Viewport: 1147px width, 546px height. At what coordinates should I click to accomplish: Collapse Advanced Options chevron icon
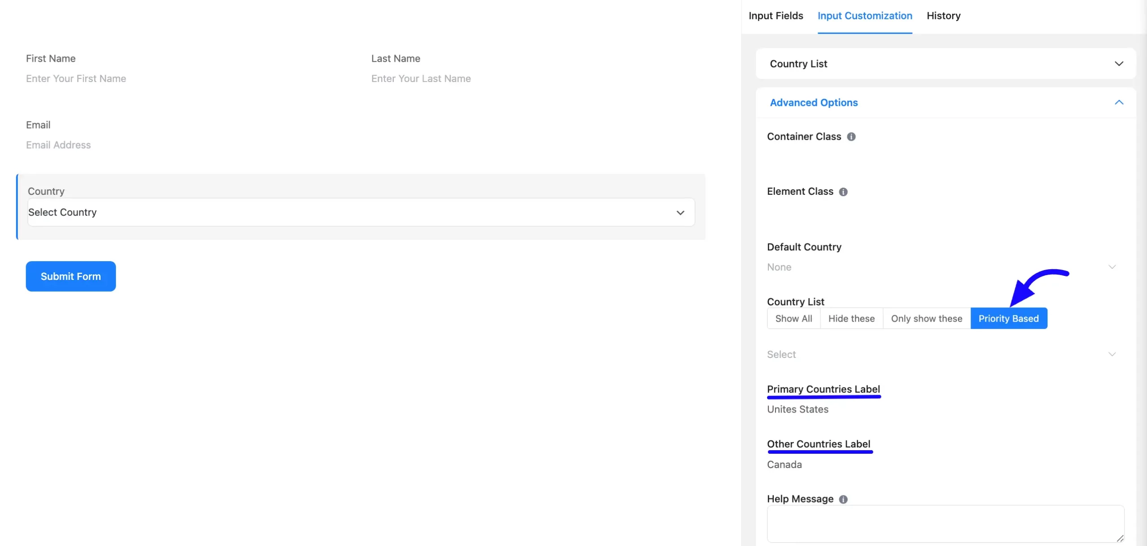click(1119, 103)
